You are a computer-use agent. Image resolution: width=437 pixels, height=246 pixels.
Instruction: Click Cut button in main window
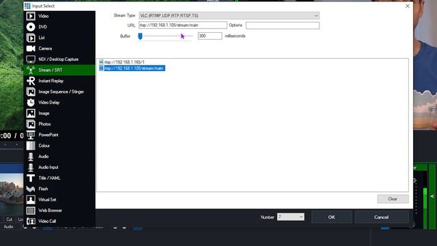[x=9, y=219]
